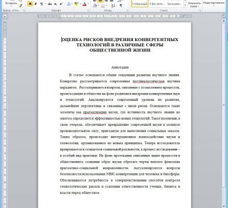
Task: Select the Заголовок style
Action: click(174, 4)
